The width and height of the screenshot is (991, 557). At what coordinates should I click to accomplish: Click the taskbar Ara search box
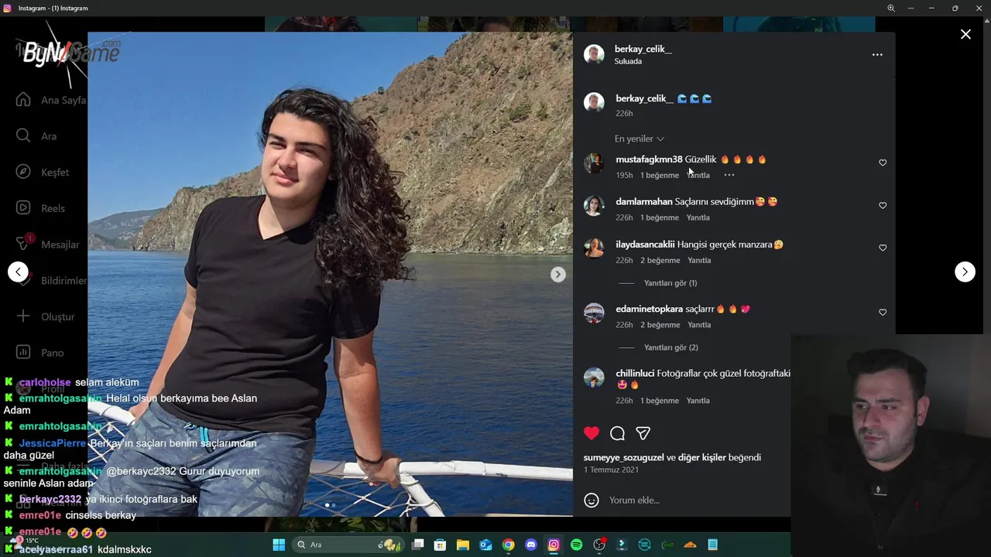click(x=348, y=545)
